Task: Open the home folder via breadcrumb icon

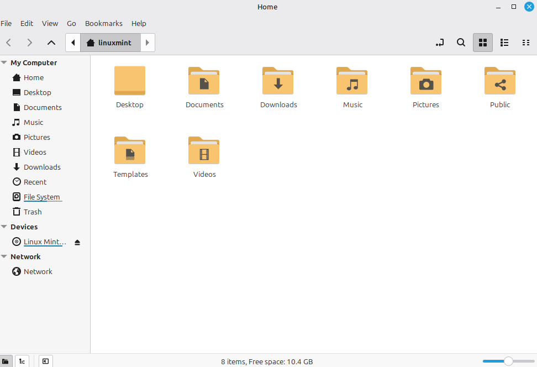Action: tap(91, 43)
